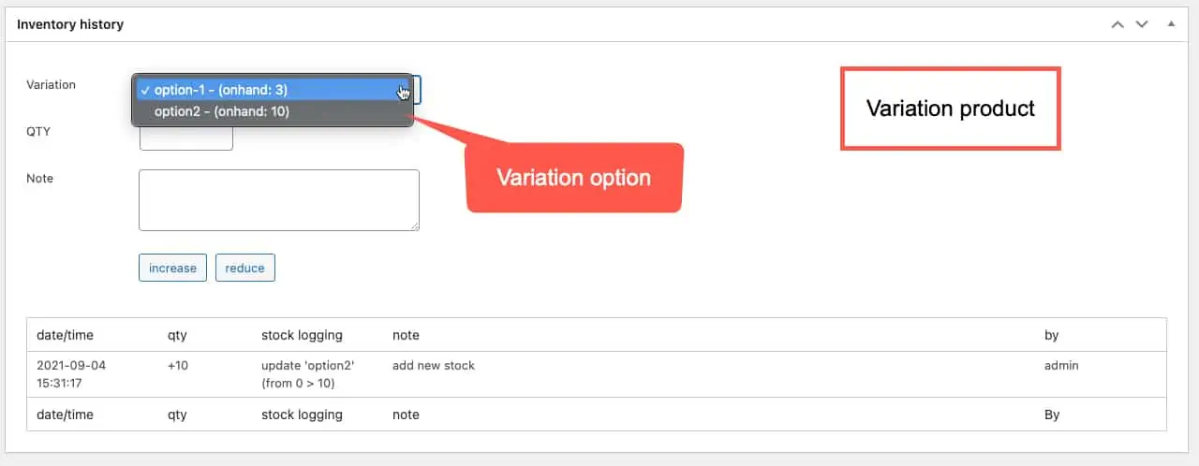Click the +10 quantity cell
Image resolution: width=1199 pixels, height=466 pixels.
click(x=178, y=366)
